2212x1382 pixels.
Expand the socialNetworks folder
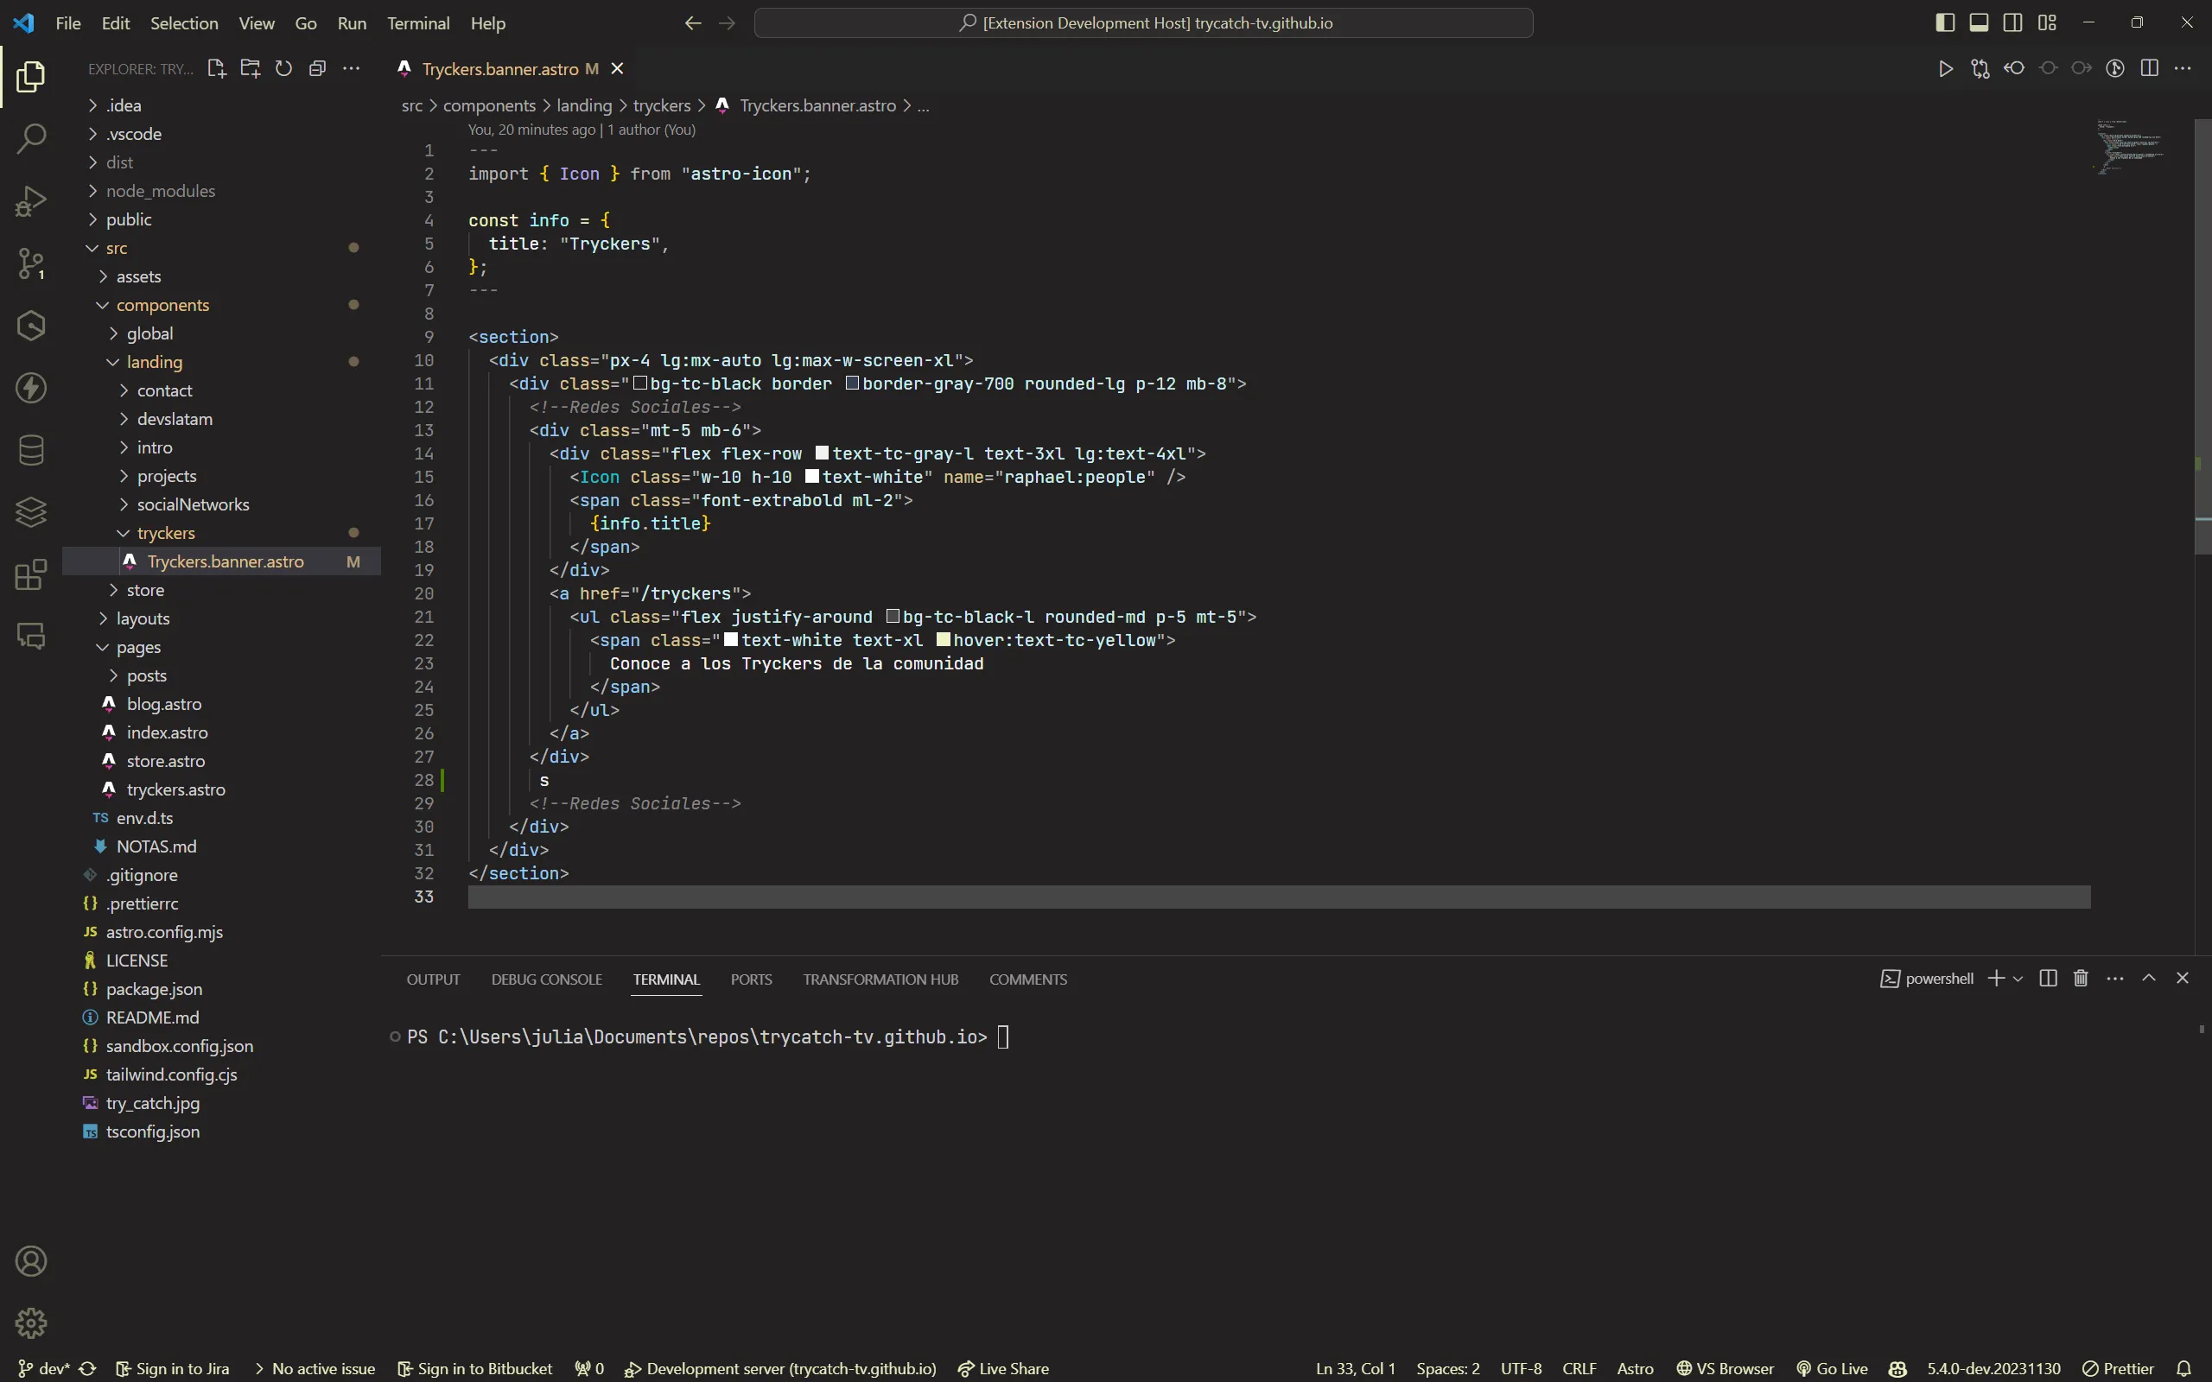pos(221,504)
